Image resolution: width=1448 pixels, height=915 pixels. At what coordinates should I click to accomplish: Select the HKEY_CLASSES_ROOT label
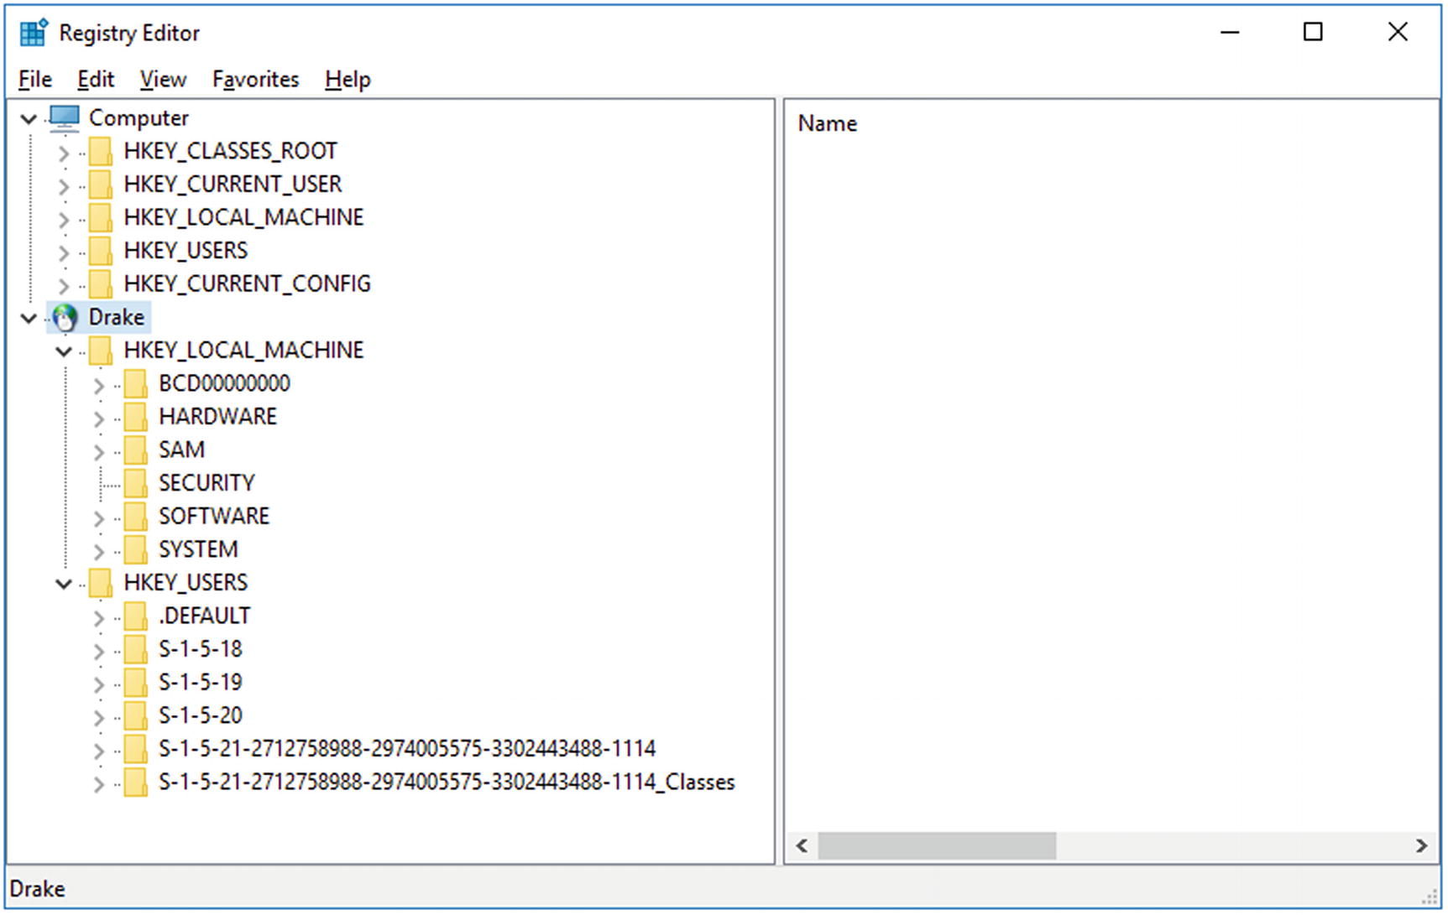pyautogui.click(x=230, y=151)
